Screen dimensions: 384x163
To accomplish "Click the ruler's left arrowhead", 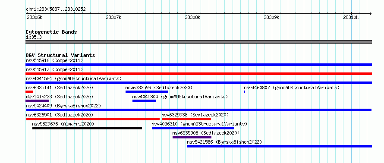I will click(27, 13).
